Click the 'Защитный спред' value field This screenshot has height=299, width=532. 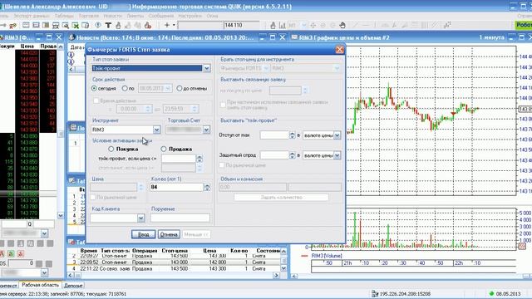(x=273, y=155)
